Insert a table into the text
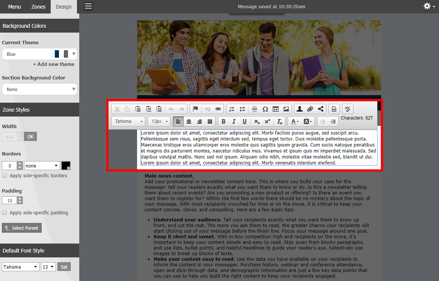Screen dimensions: 439x281 point(276,109)
